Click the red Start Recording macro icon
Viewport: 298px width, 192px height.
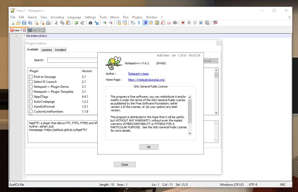183,23
